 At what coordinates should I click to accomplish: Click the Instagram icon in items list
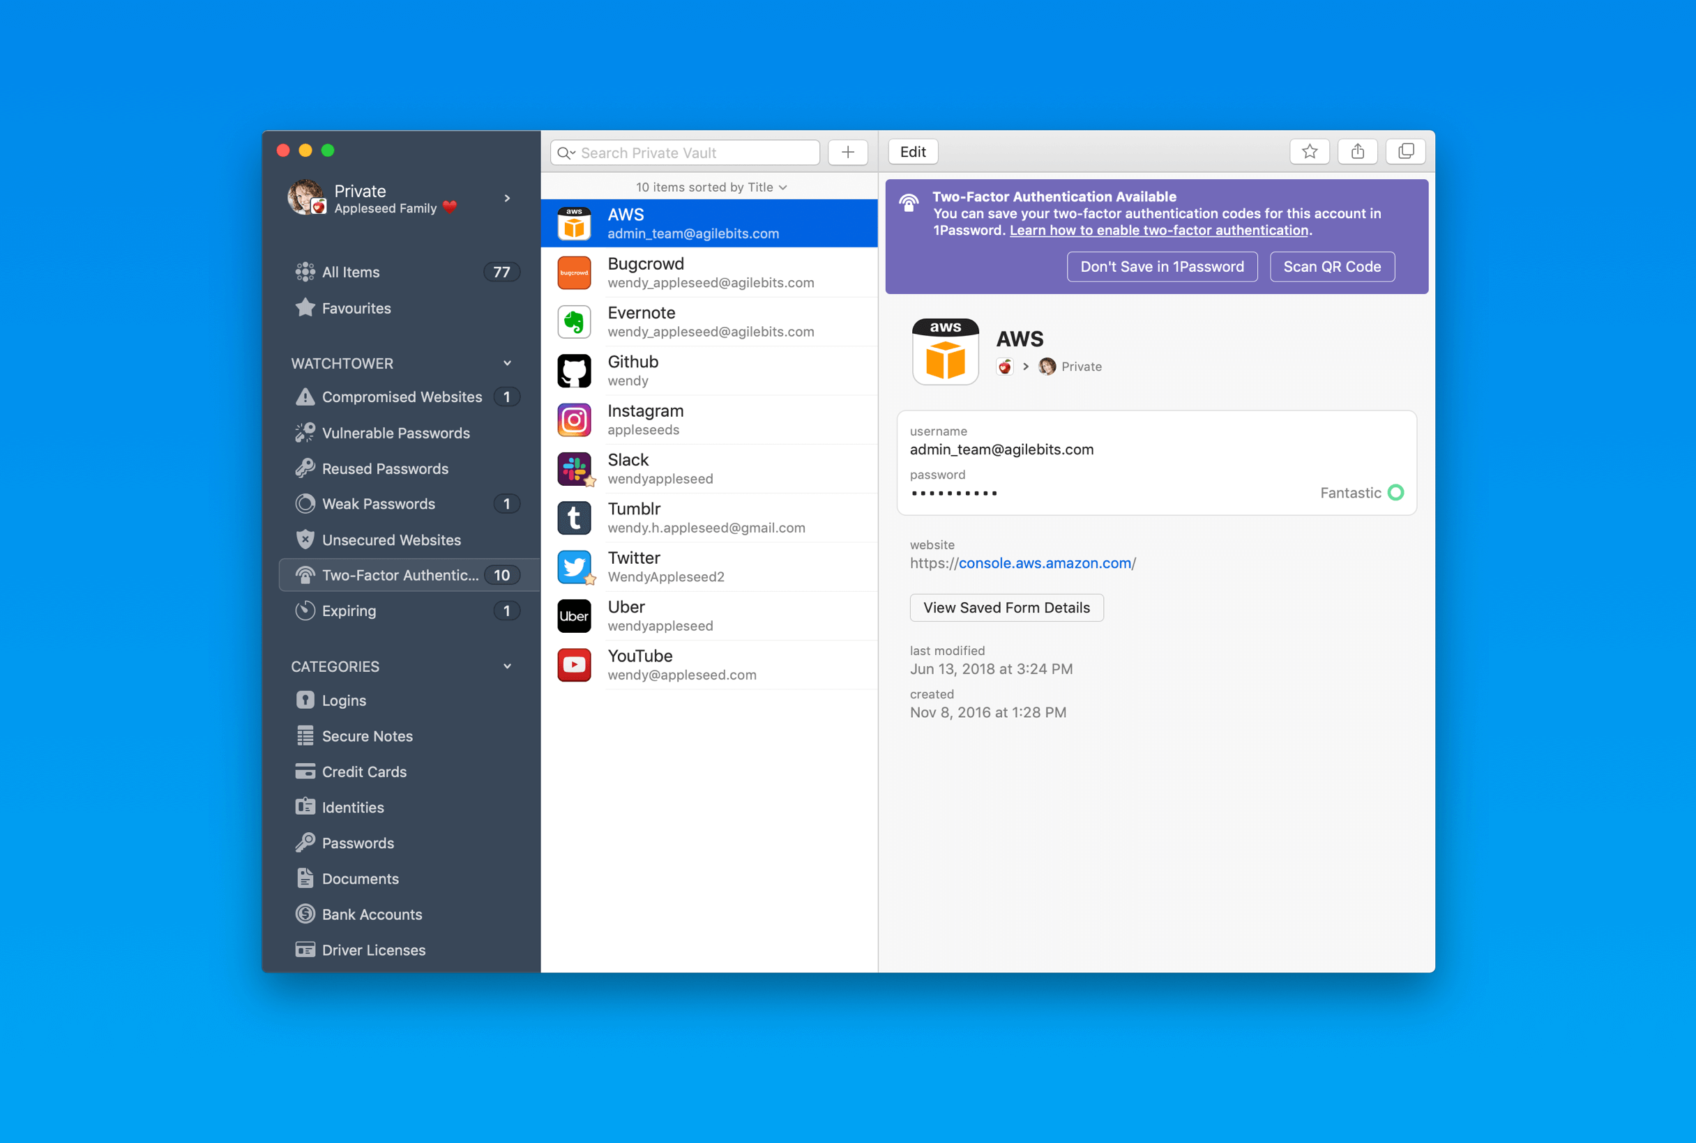[x=574, y=418]
